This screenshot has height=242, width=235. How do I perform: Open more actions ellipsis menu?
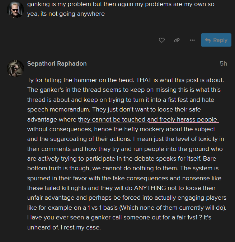(192, 40)
